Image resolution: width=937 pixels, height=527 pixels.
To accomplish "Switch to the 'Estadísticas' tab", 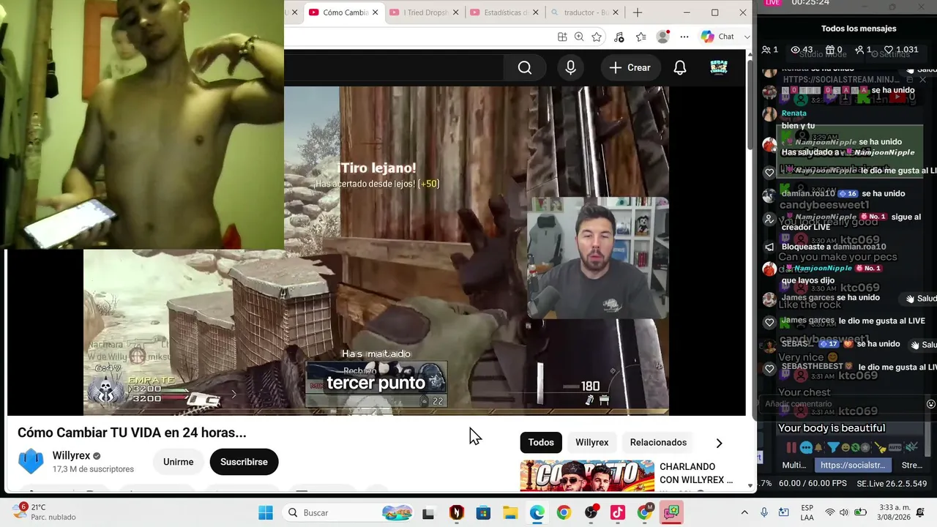I will 499,12.
